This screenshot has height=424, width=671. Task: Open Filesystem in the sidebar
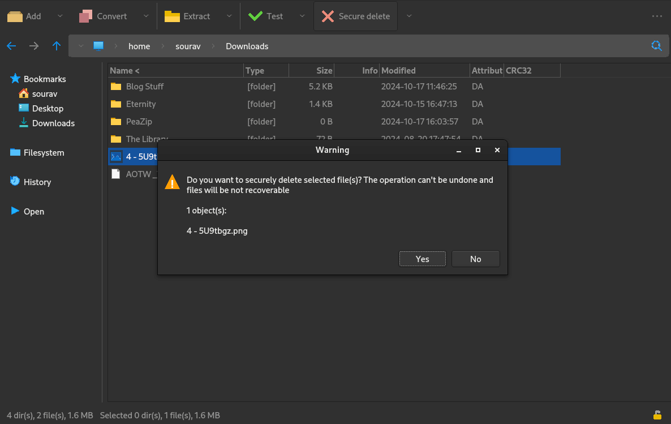pyautogui.click(x=44, y=153)
